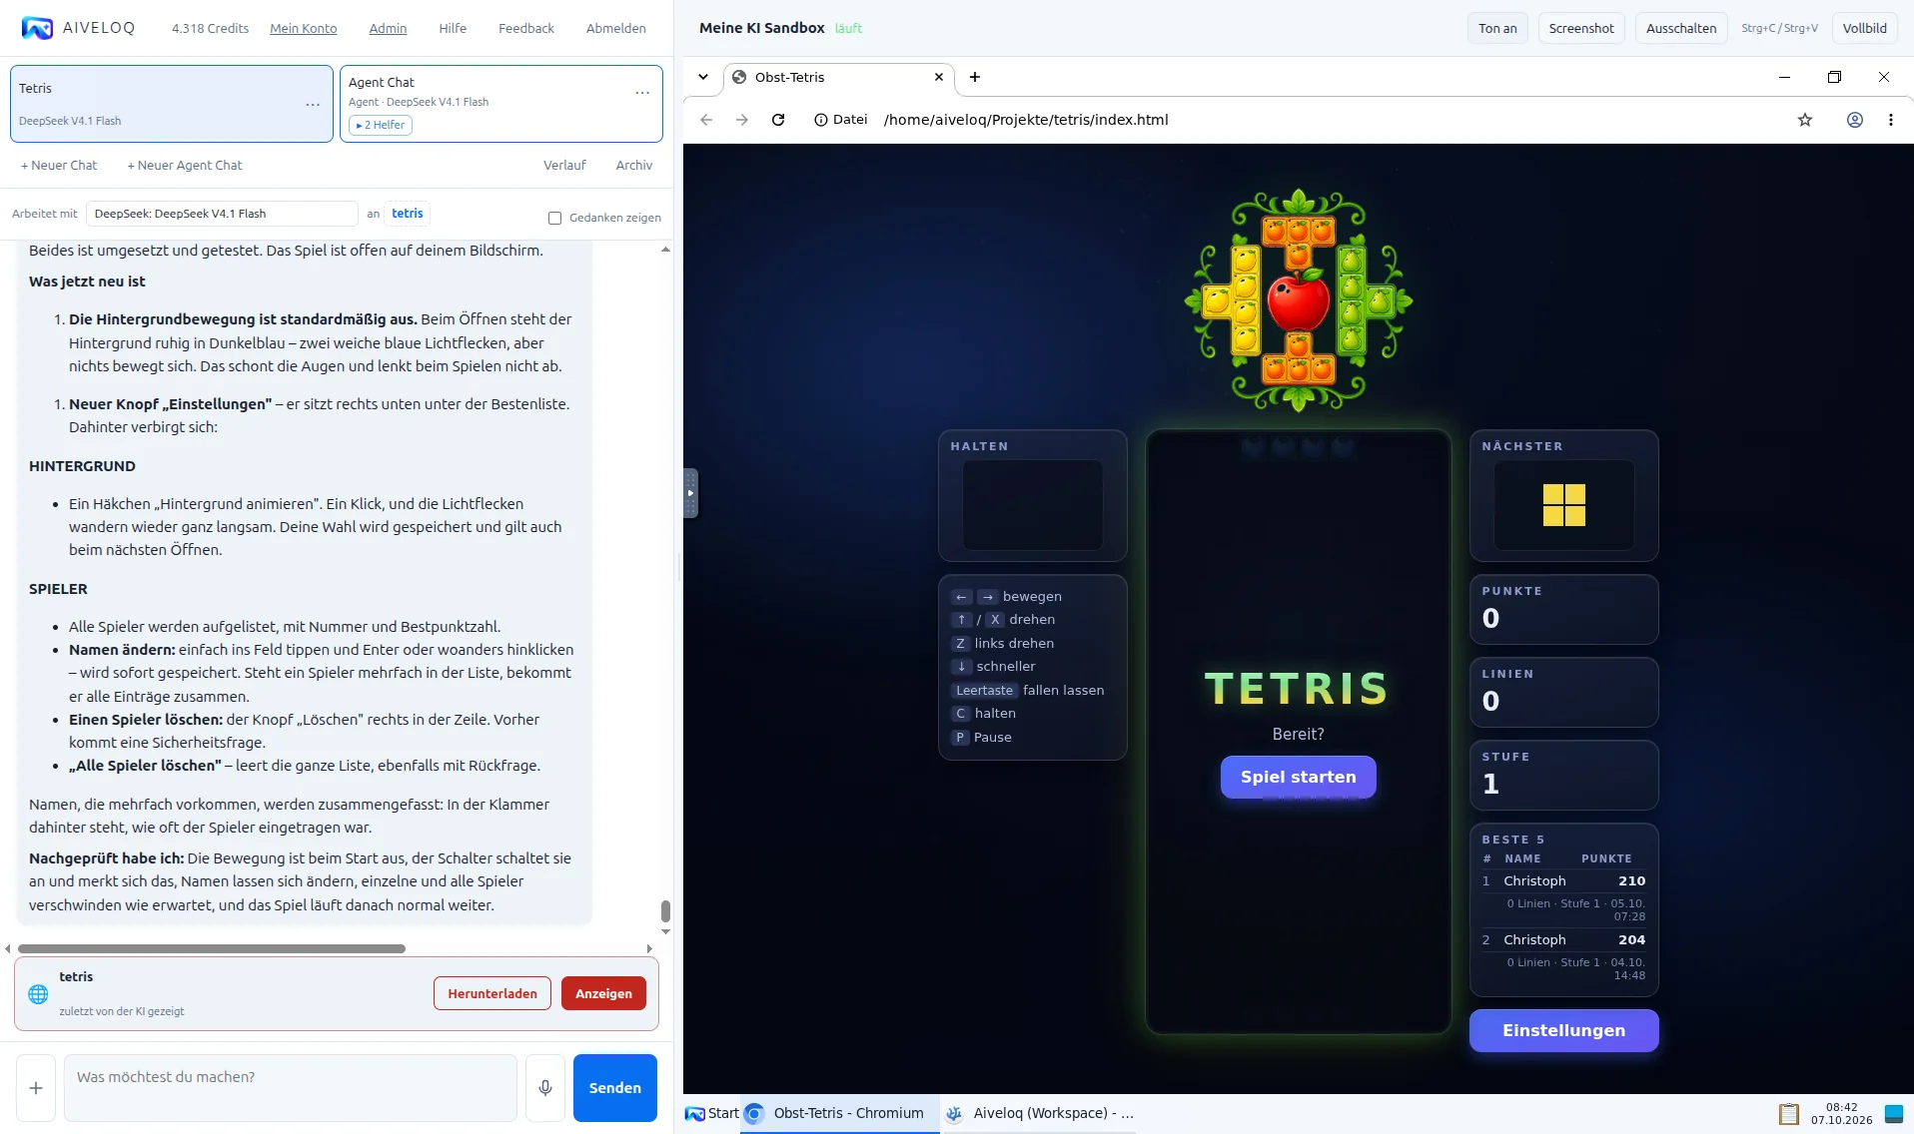1914x1134 pixels.
Task: Go back in the sandbox browser
Action: click(706, 120)
